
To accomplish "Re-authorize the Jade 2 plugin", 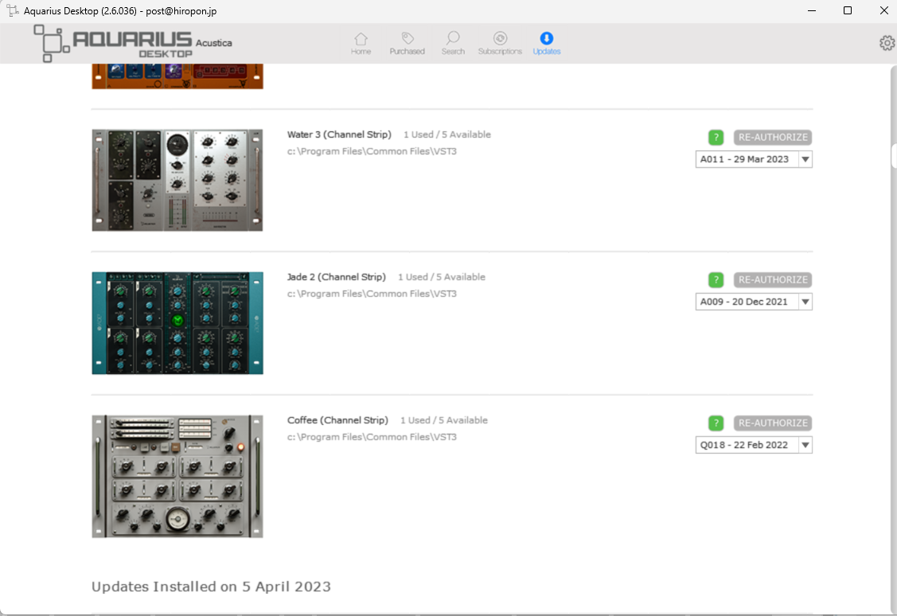I will tap(773, 280).
